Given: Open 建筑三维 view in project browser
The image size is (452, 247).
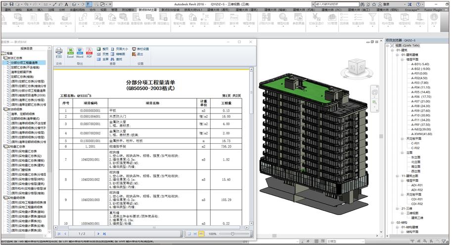Looking at the screenshot, I should click(417, 218).
